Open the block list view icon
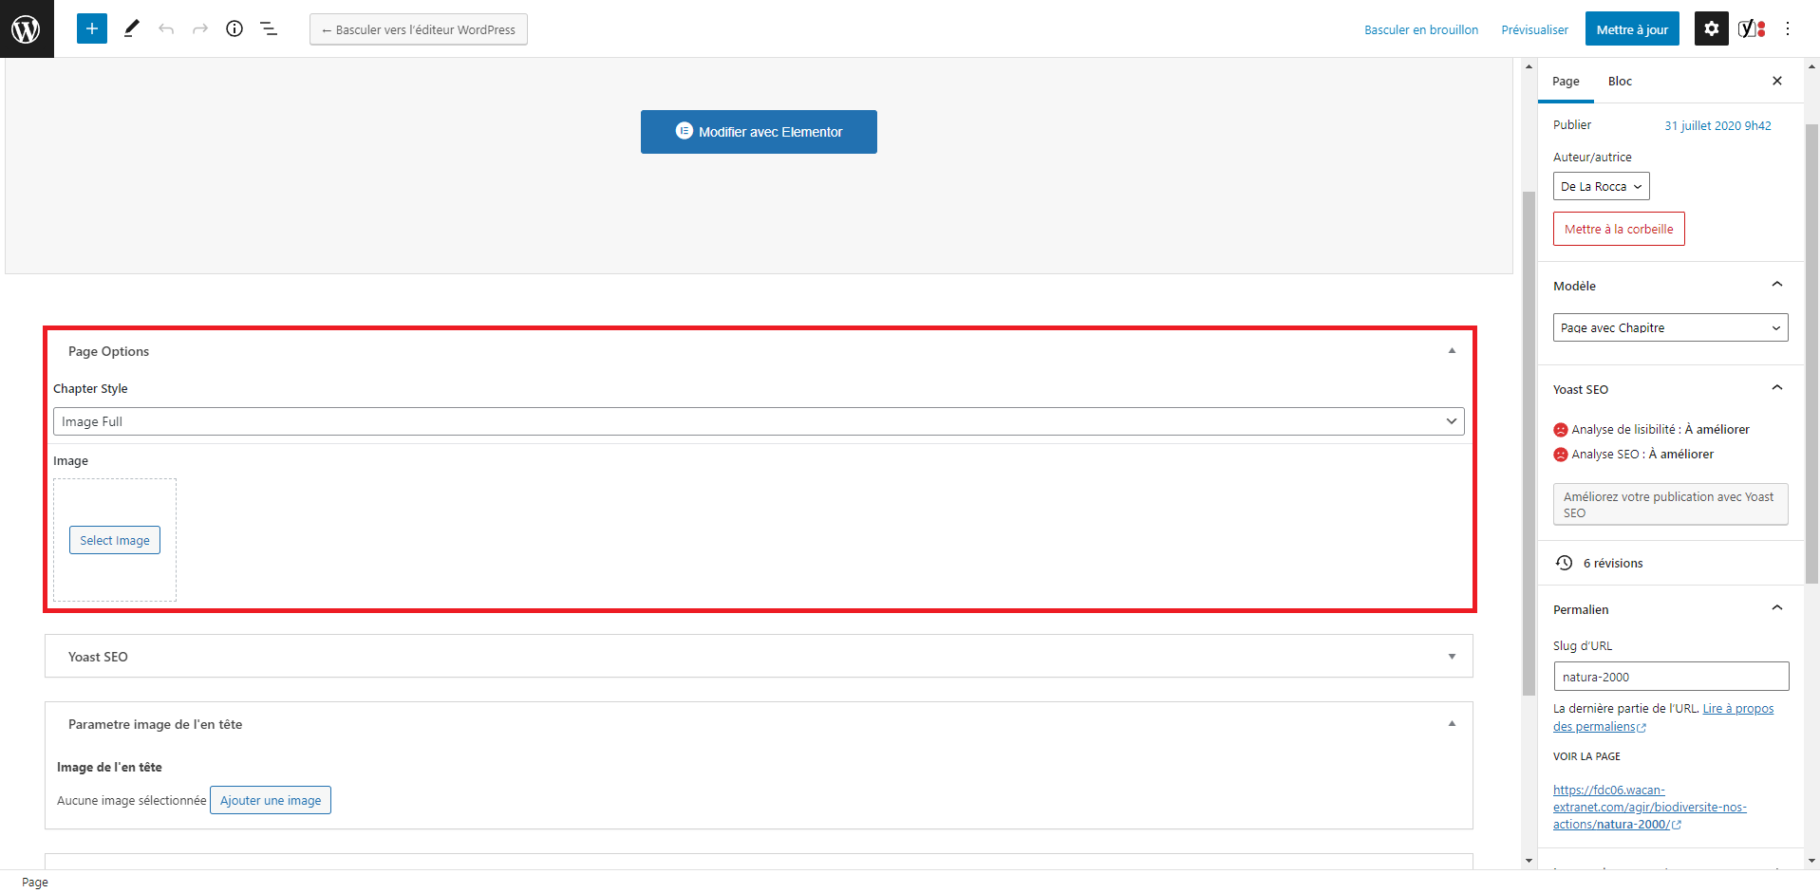The height and width of the screenshot is (893, 1820). [269, 28]
